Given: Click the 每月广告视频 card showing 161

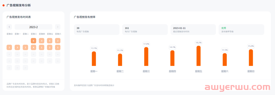Looking at the screenshot, I should pyautogui.click(x=145, y=30).
